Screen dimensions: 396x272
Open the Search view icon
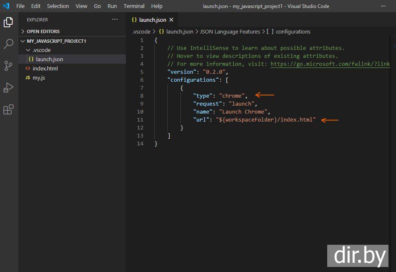(8, 44)
